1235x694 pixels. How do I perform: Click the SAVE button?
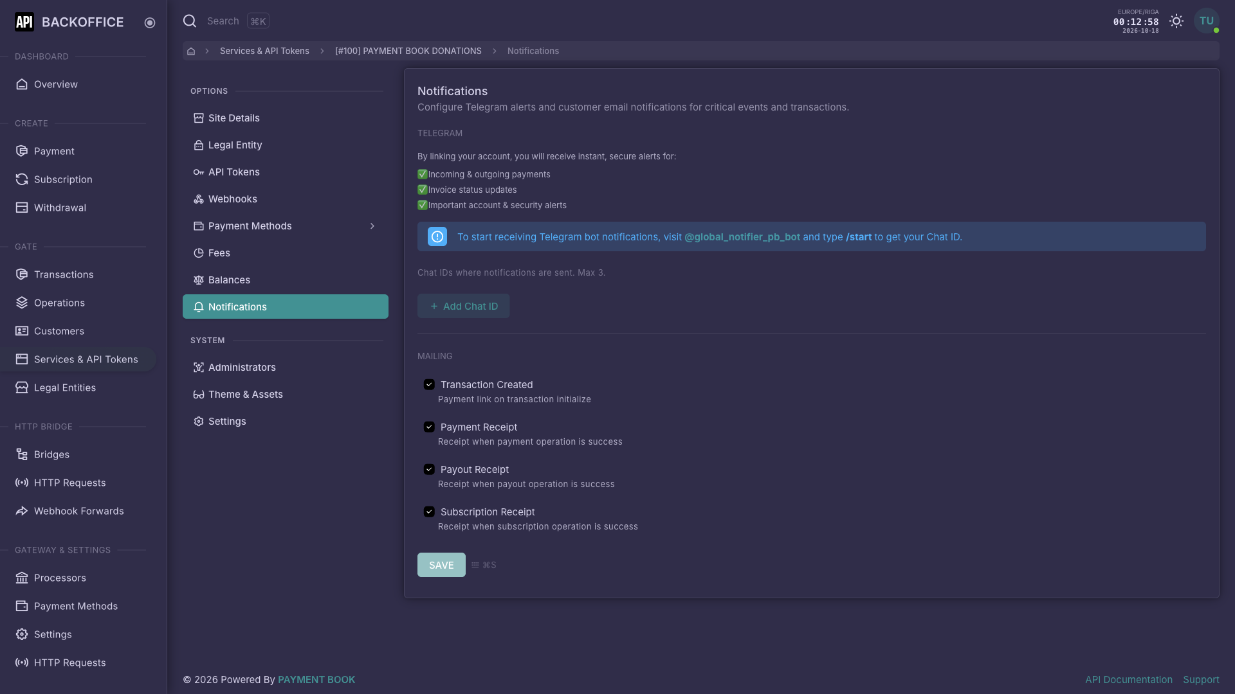[x=441, y=565]
